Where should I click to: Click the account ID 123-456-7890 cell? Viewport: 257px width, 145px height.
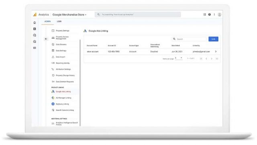(114, 51)
